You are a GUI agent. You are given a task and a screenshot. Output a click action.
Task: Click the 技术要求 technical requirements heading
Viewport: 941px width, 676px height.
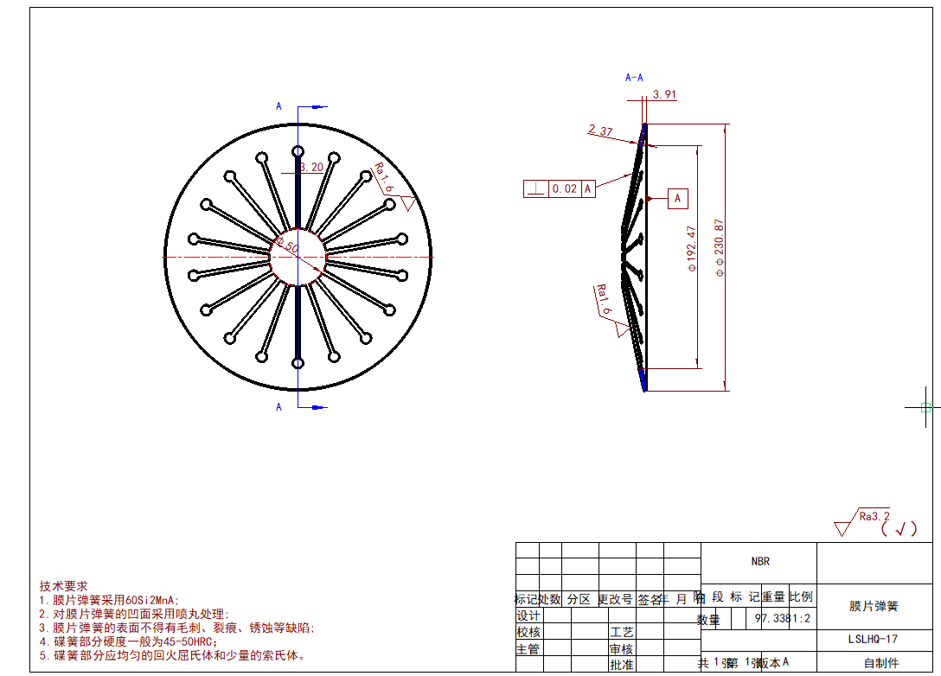coord(64,586)
